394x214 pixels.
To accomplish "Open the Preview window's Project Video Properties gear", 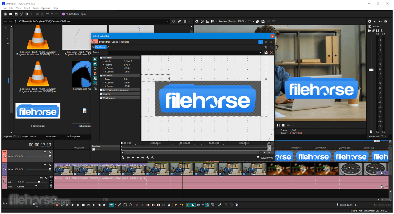I will [197, 21].
